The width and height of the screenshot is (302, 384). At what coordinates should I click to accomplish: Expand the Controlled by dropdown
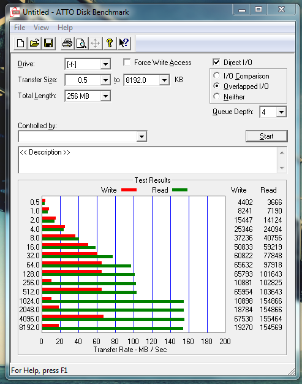coord(142,136)
